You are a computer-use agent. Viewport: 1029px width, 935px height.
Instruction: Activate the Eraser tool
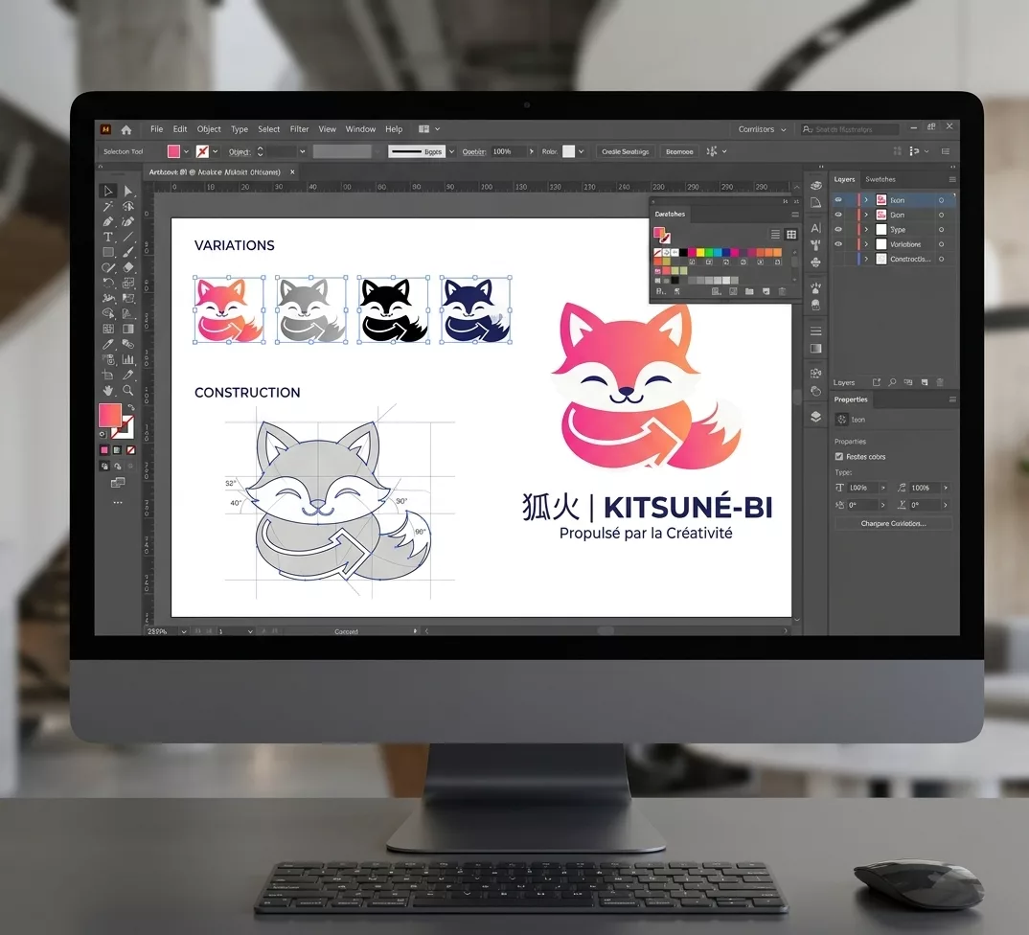point(128,267)
